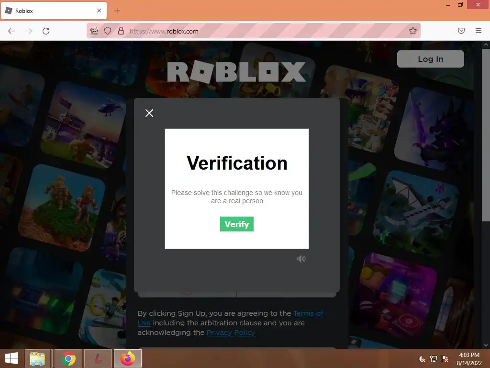
Task: Go back with the browser back arrow
Action: (x=11, y=31)
